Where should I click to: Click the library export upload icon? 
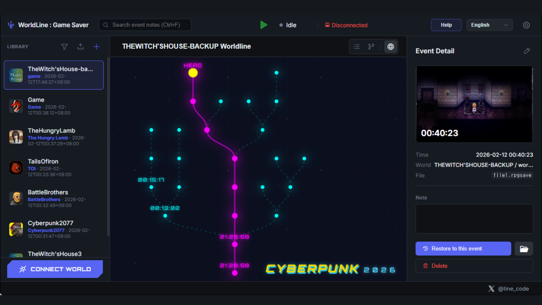pyautogui.click(x=80, y=47)
